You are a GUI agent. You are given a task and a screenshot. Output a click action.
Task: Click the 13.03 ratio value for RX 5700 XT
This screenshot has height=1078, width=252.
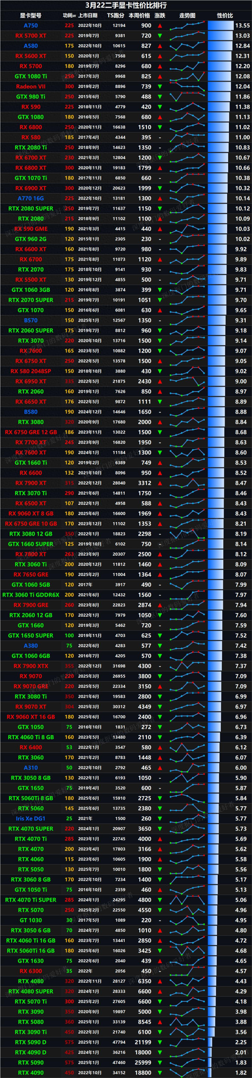click(x=243, y=35)
